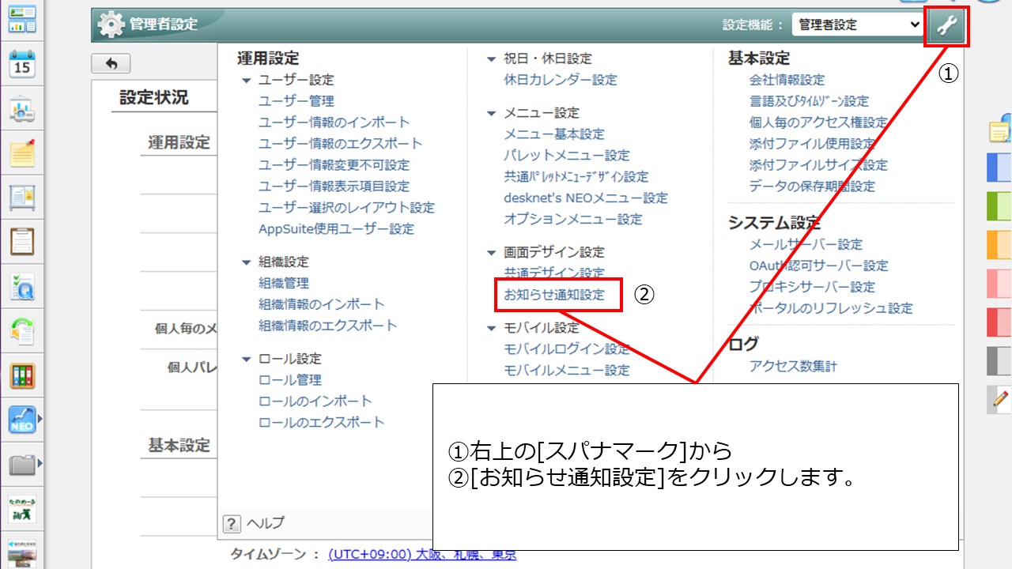Collapse the 組織設定 section
Viewport: 1012px width, 569px height.
point(247,262)
